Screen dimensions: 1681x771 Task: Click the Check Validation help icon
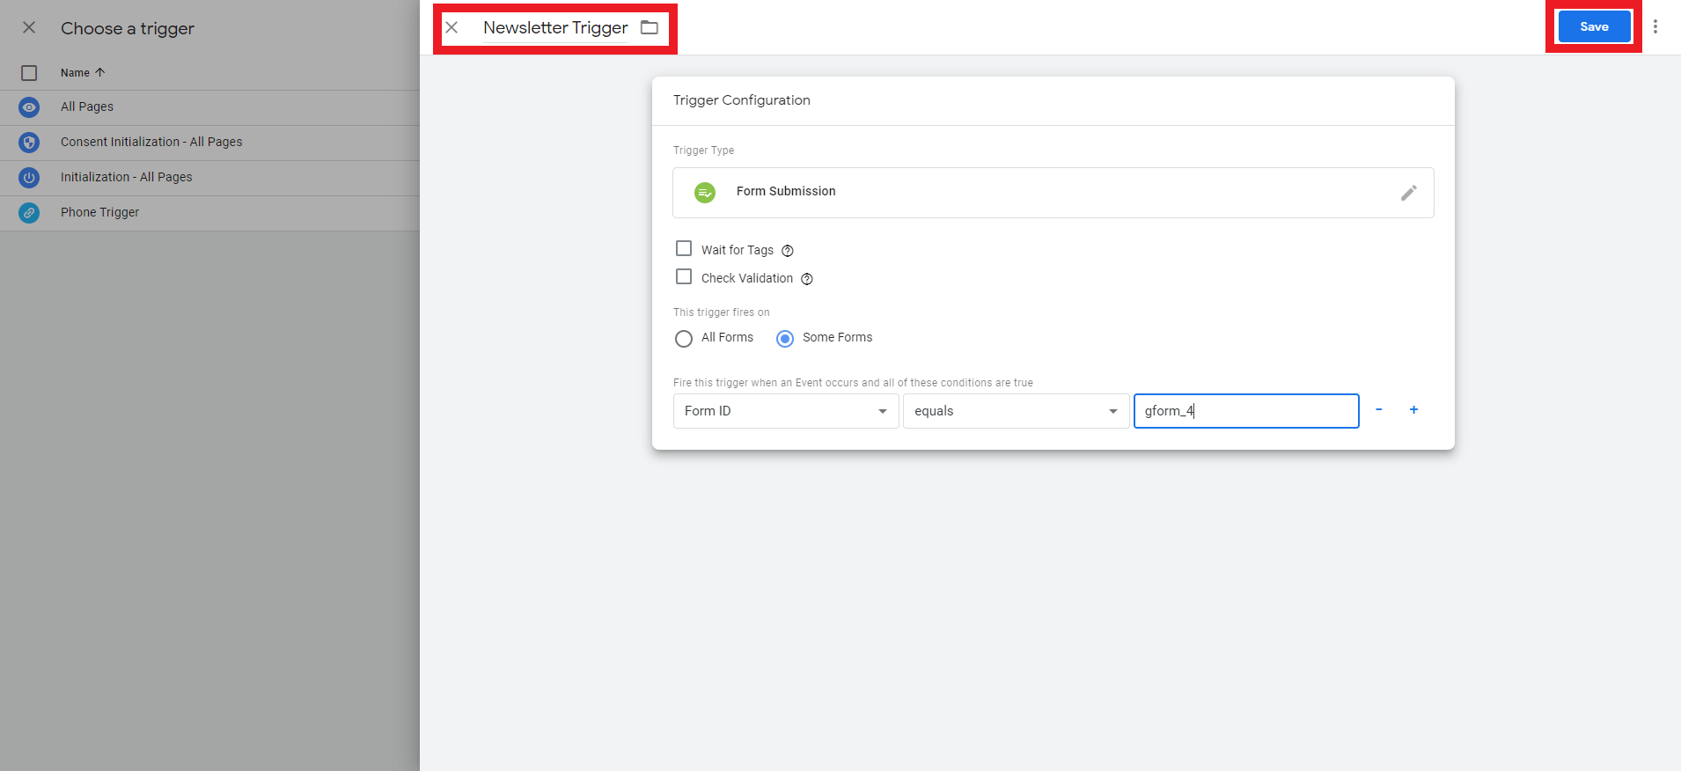click(x=807, y=279)
